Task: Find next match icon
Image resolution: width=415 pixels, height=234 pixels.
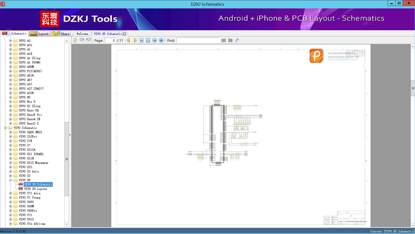Action: (x=230, y=40)
